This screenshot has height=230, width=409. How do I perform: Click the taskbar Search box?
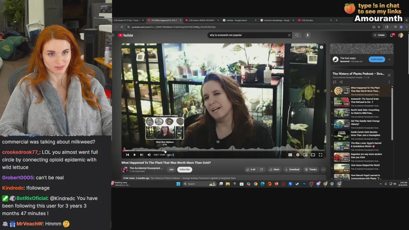pyautogui.click(x=200, y=184)
